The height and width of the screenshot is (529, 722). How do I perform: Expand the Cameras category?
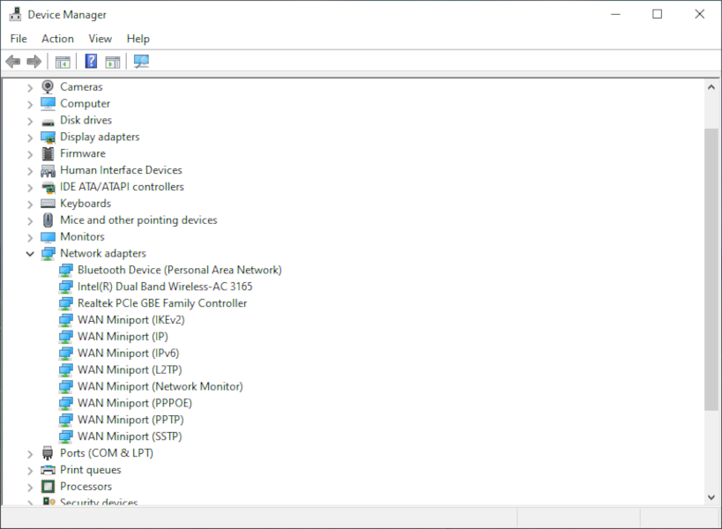(x=30, y=87)
